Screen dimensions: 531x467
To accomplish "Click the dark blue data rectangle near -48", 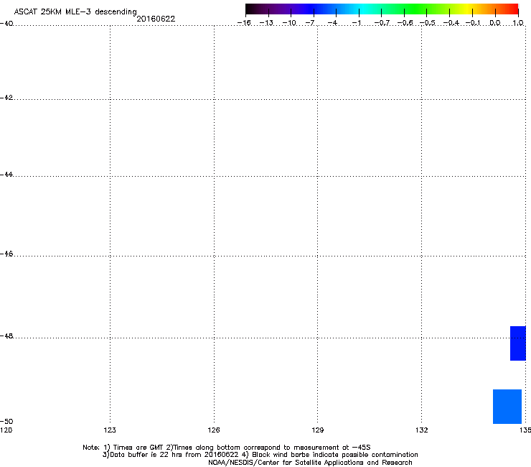I will 518,343.
